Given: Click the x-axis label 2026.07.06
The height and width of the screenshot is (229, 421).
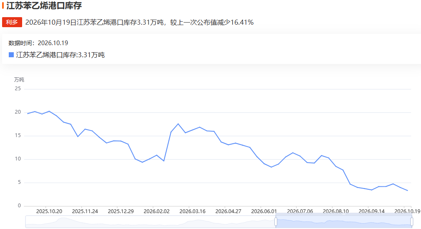Looking at the screenshot, I should pyautogui.click(x=300, y=211).
